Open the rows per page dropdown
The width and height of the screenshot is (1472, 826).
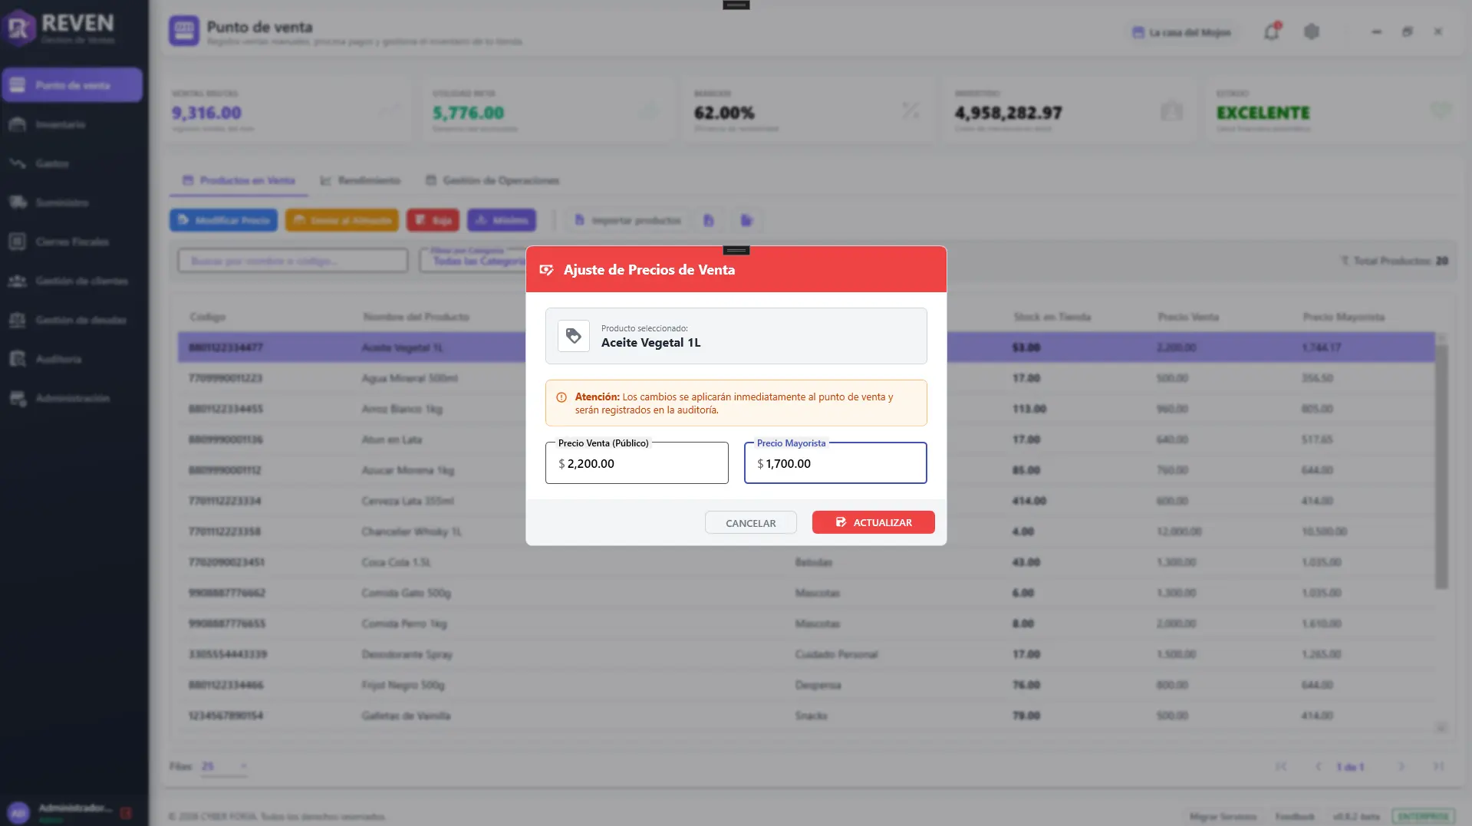pyautogui.click(x=224, y=766)
